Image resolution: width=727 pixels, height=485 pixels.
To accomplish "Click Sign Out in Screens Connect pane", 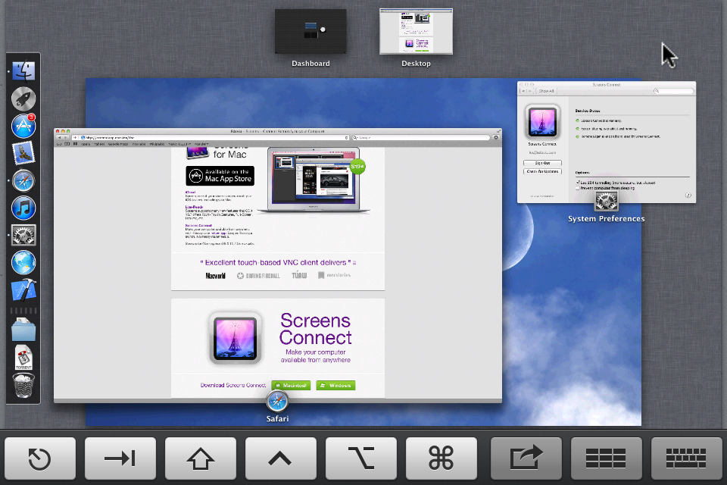I will 542,163.
